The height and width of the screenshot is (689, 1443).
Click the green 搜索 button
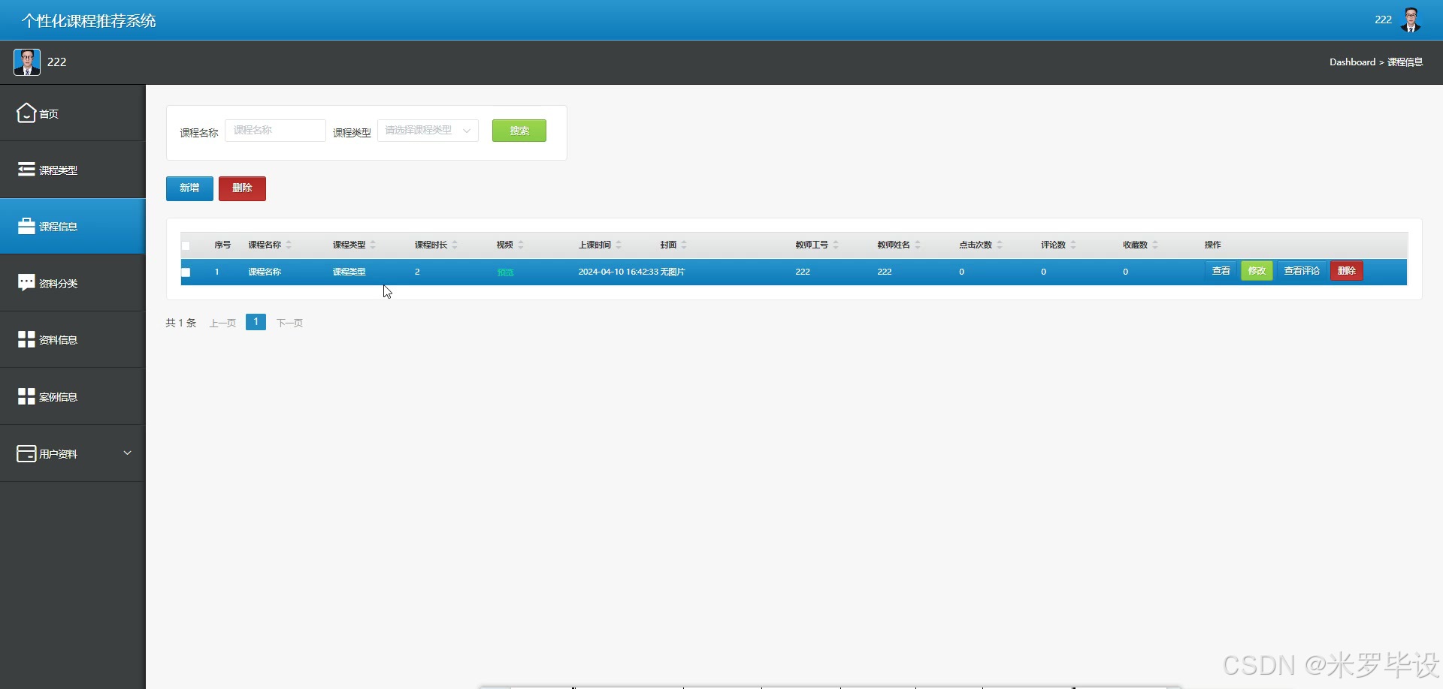(519, 131)
